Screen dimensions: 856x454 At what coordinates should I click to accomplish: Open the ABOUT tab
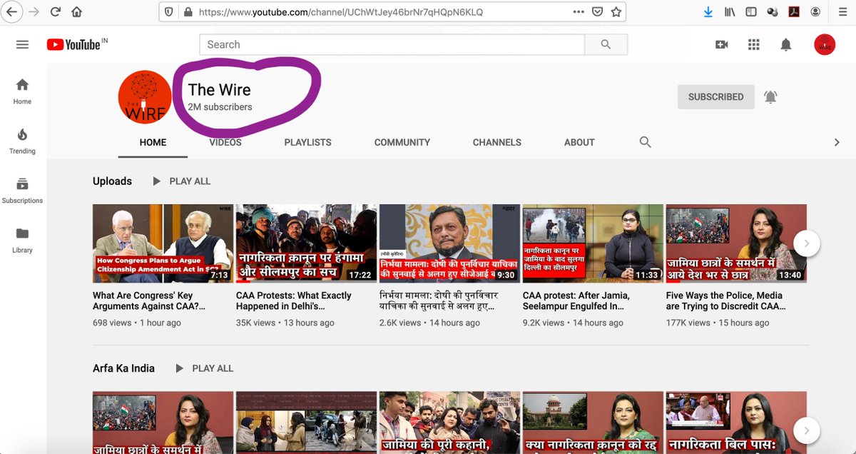(x=579, y=142)
